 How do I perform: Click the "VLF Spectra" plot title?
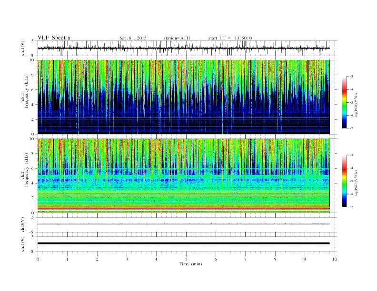[x=54, y=38]
